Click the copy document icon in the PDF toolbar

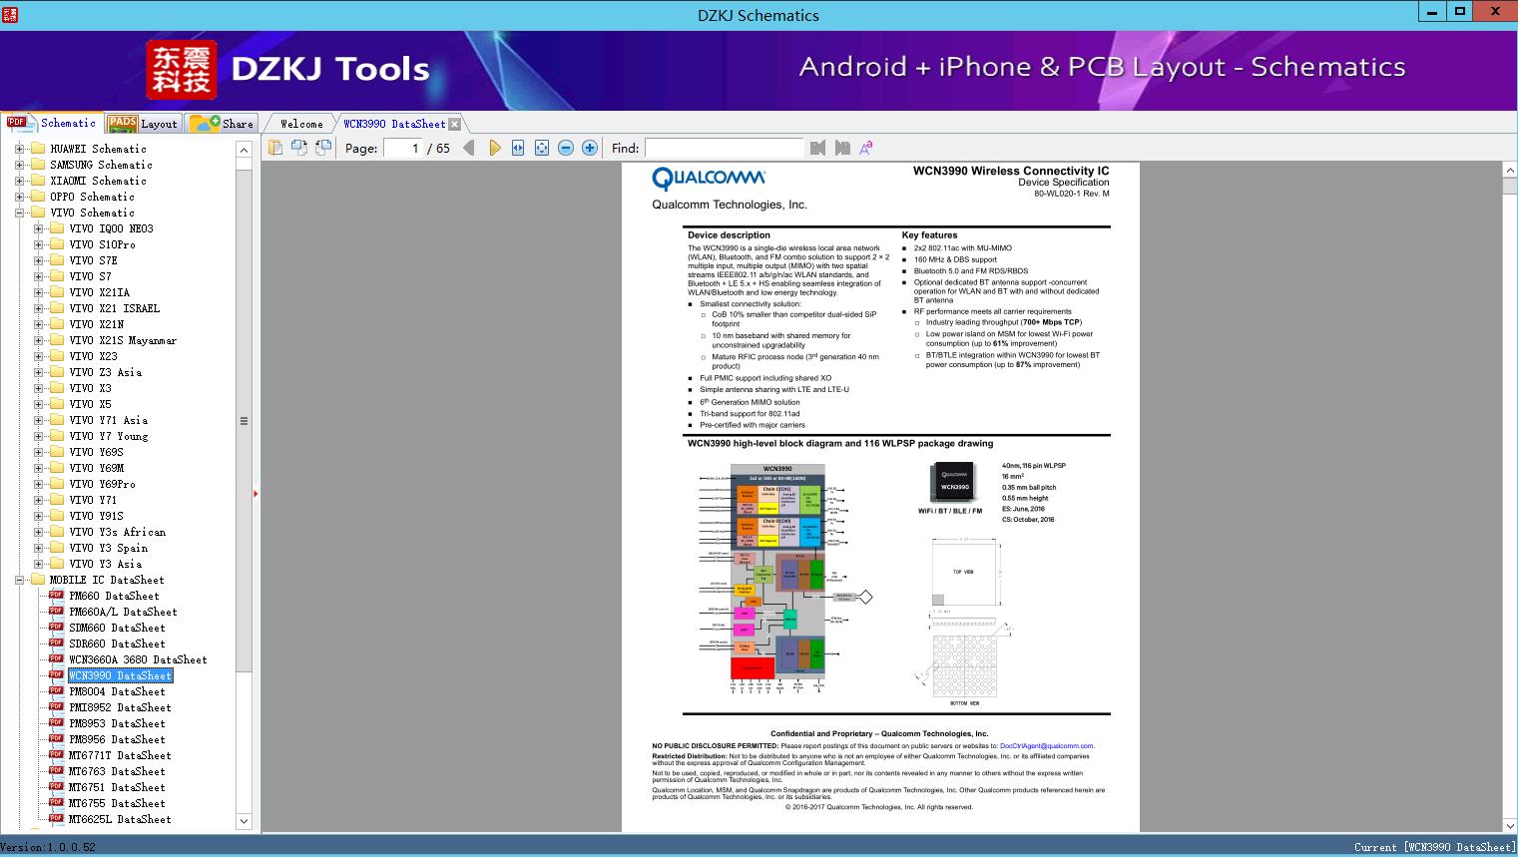click(x=275, y=148)
